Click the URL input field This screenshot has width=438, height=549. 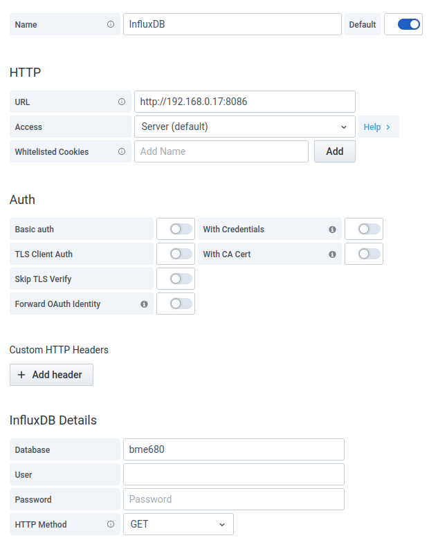pos(244,102)
